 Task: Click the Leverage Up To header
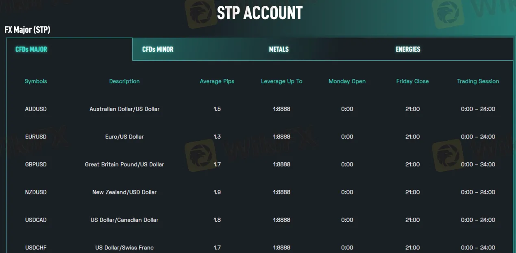pos(281,81)
